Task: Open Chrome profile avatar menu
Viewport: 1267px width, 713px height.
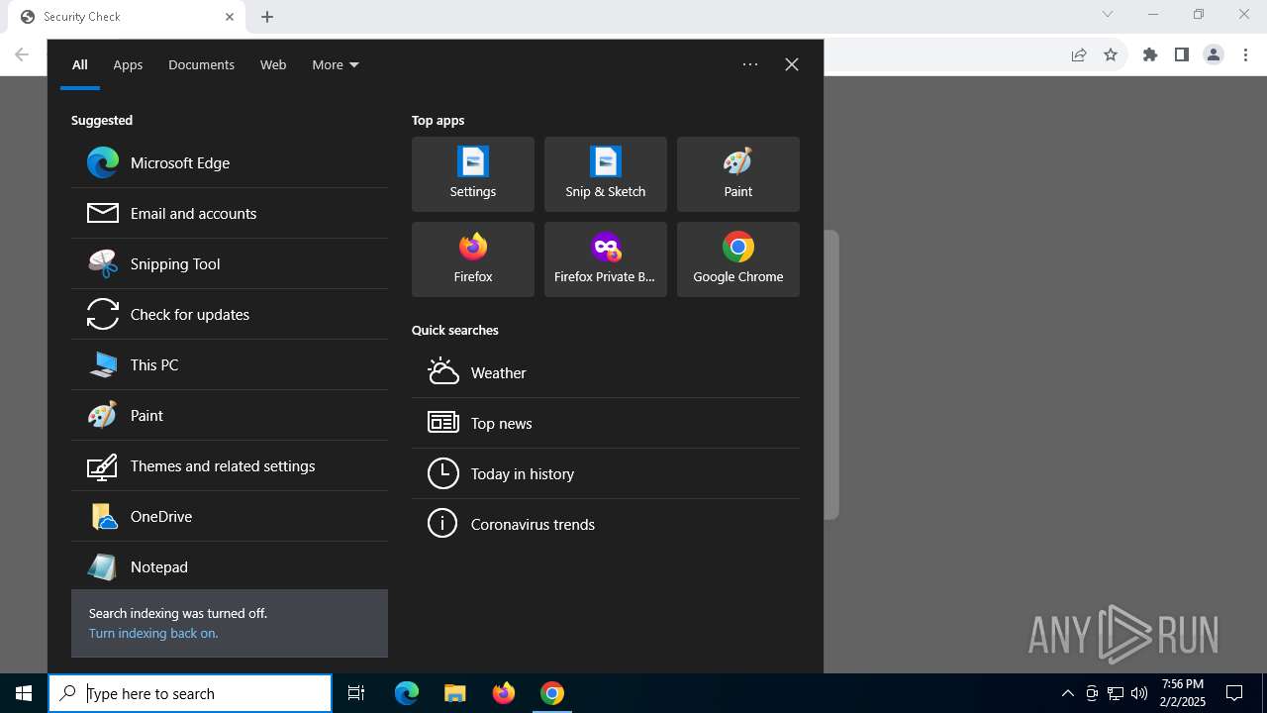Action: 1214,54
